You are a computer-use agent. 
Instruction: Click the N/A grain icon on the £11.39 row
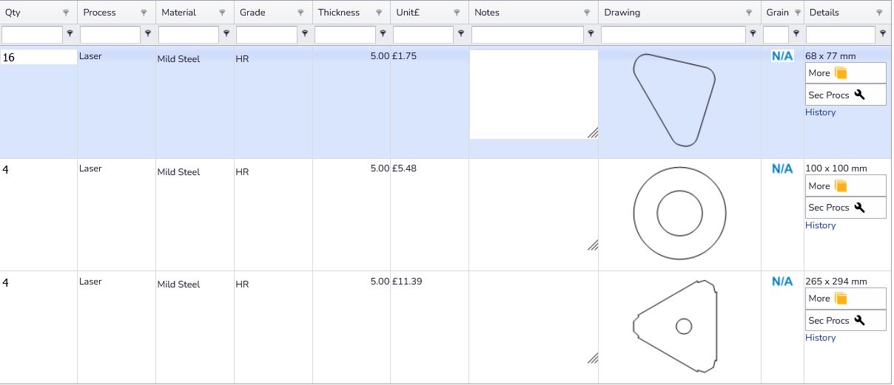(782, 282)
